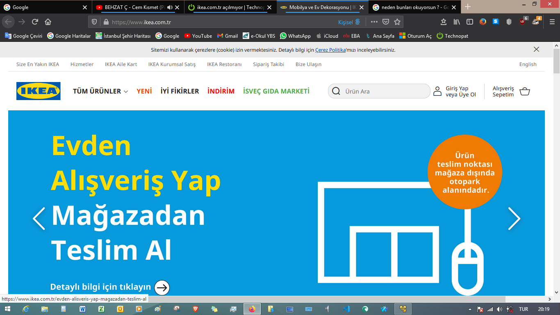Viewport: 560px width, 315px height.
Task: Open Word from the taskbar
Action: click(82, 309)
